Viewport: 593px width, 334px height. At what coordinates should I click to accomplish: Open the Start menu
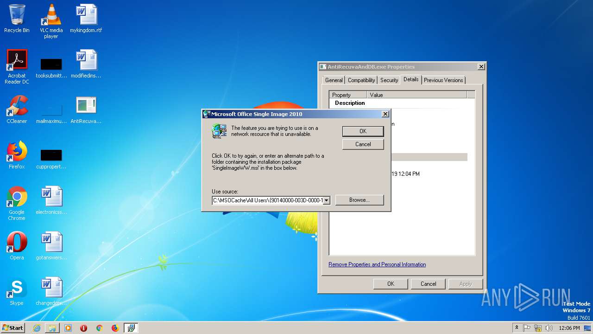tap(13, 328)
